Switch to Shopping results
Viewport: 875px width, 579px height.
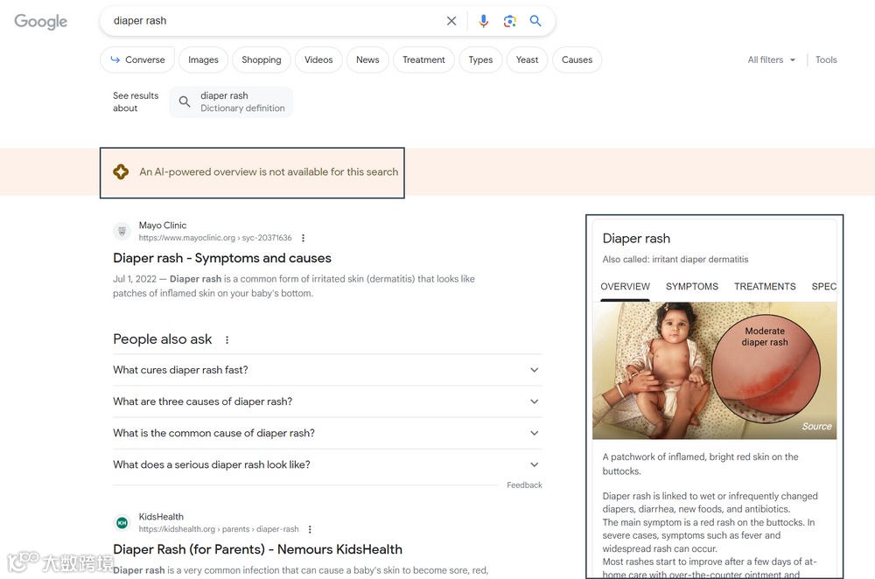pos(261,59)
